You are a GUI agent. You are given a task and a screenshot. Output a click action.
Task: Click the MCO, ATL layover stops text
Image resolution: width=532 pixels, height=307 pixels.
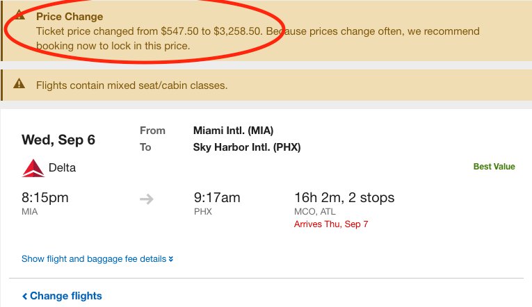point(314,212)
